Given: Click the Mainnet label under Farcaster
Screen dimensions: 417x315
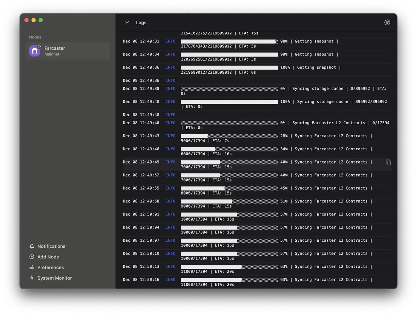Looking at the screenshot, I should [52, 54].
